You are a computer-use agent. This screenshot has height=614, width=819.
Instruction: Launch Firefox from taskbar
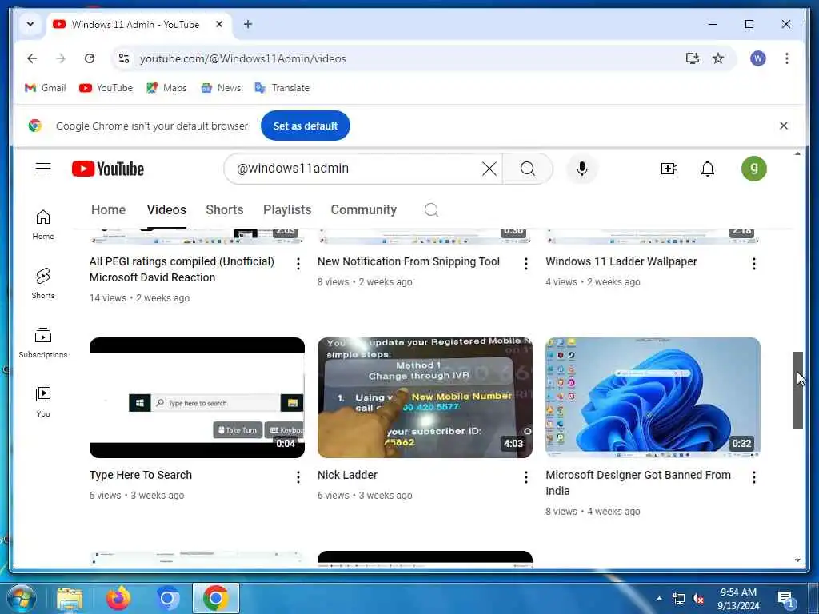pos(118,598)
